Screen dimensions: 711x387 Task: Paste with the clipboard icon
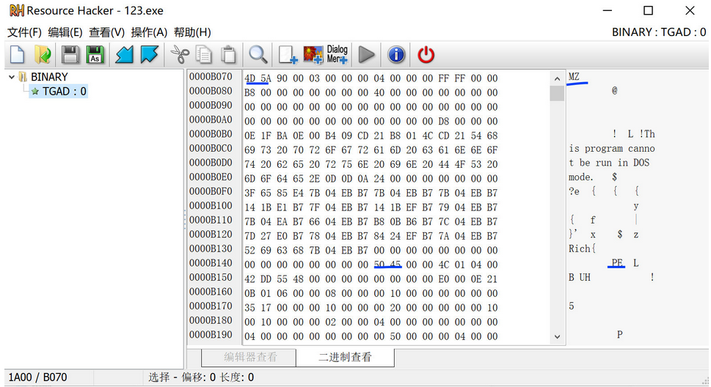point(228,55)
